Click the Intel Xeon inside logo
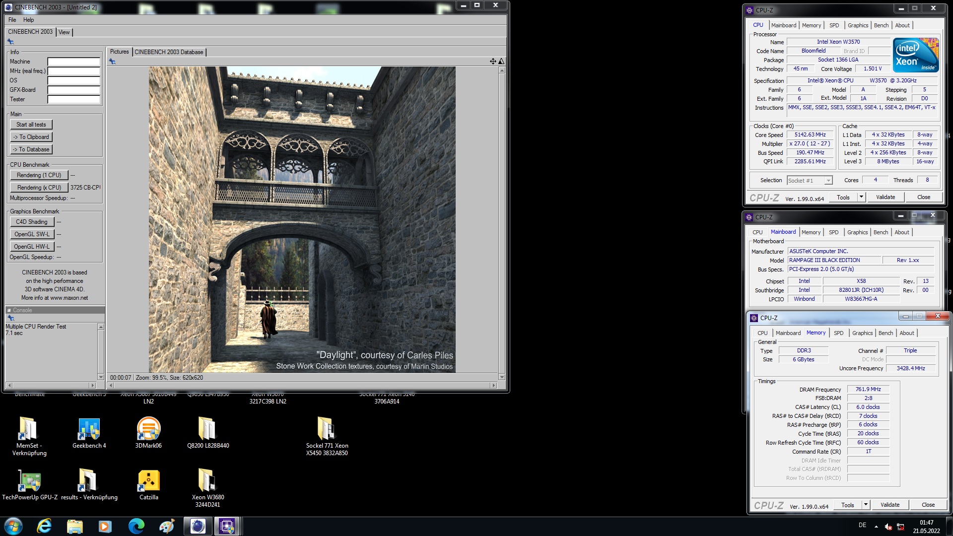The image size is (953, 536). 916,55
